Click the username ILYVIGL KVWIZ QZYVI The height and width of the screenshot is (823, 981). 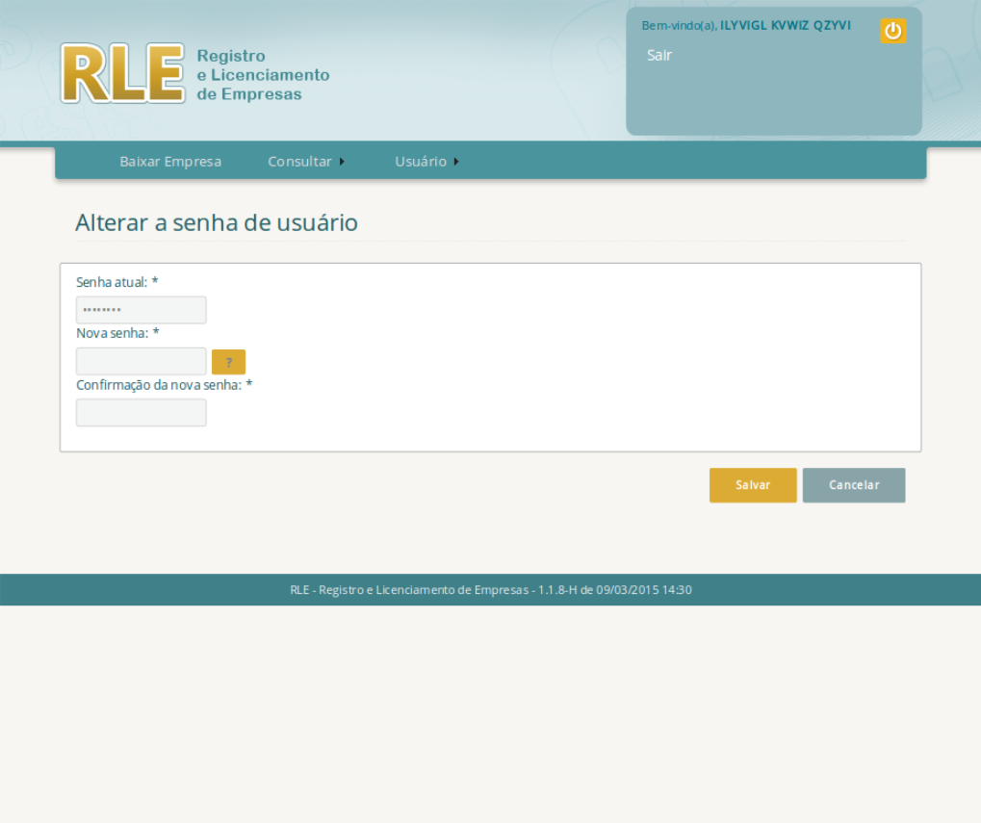pos(786,26)
